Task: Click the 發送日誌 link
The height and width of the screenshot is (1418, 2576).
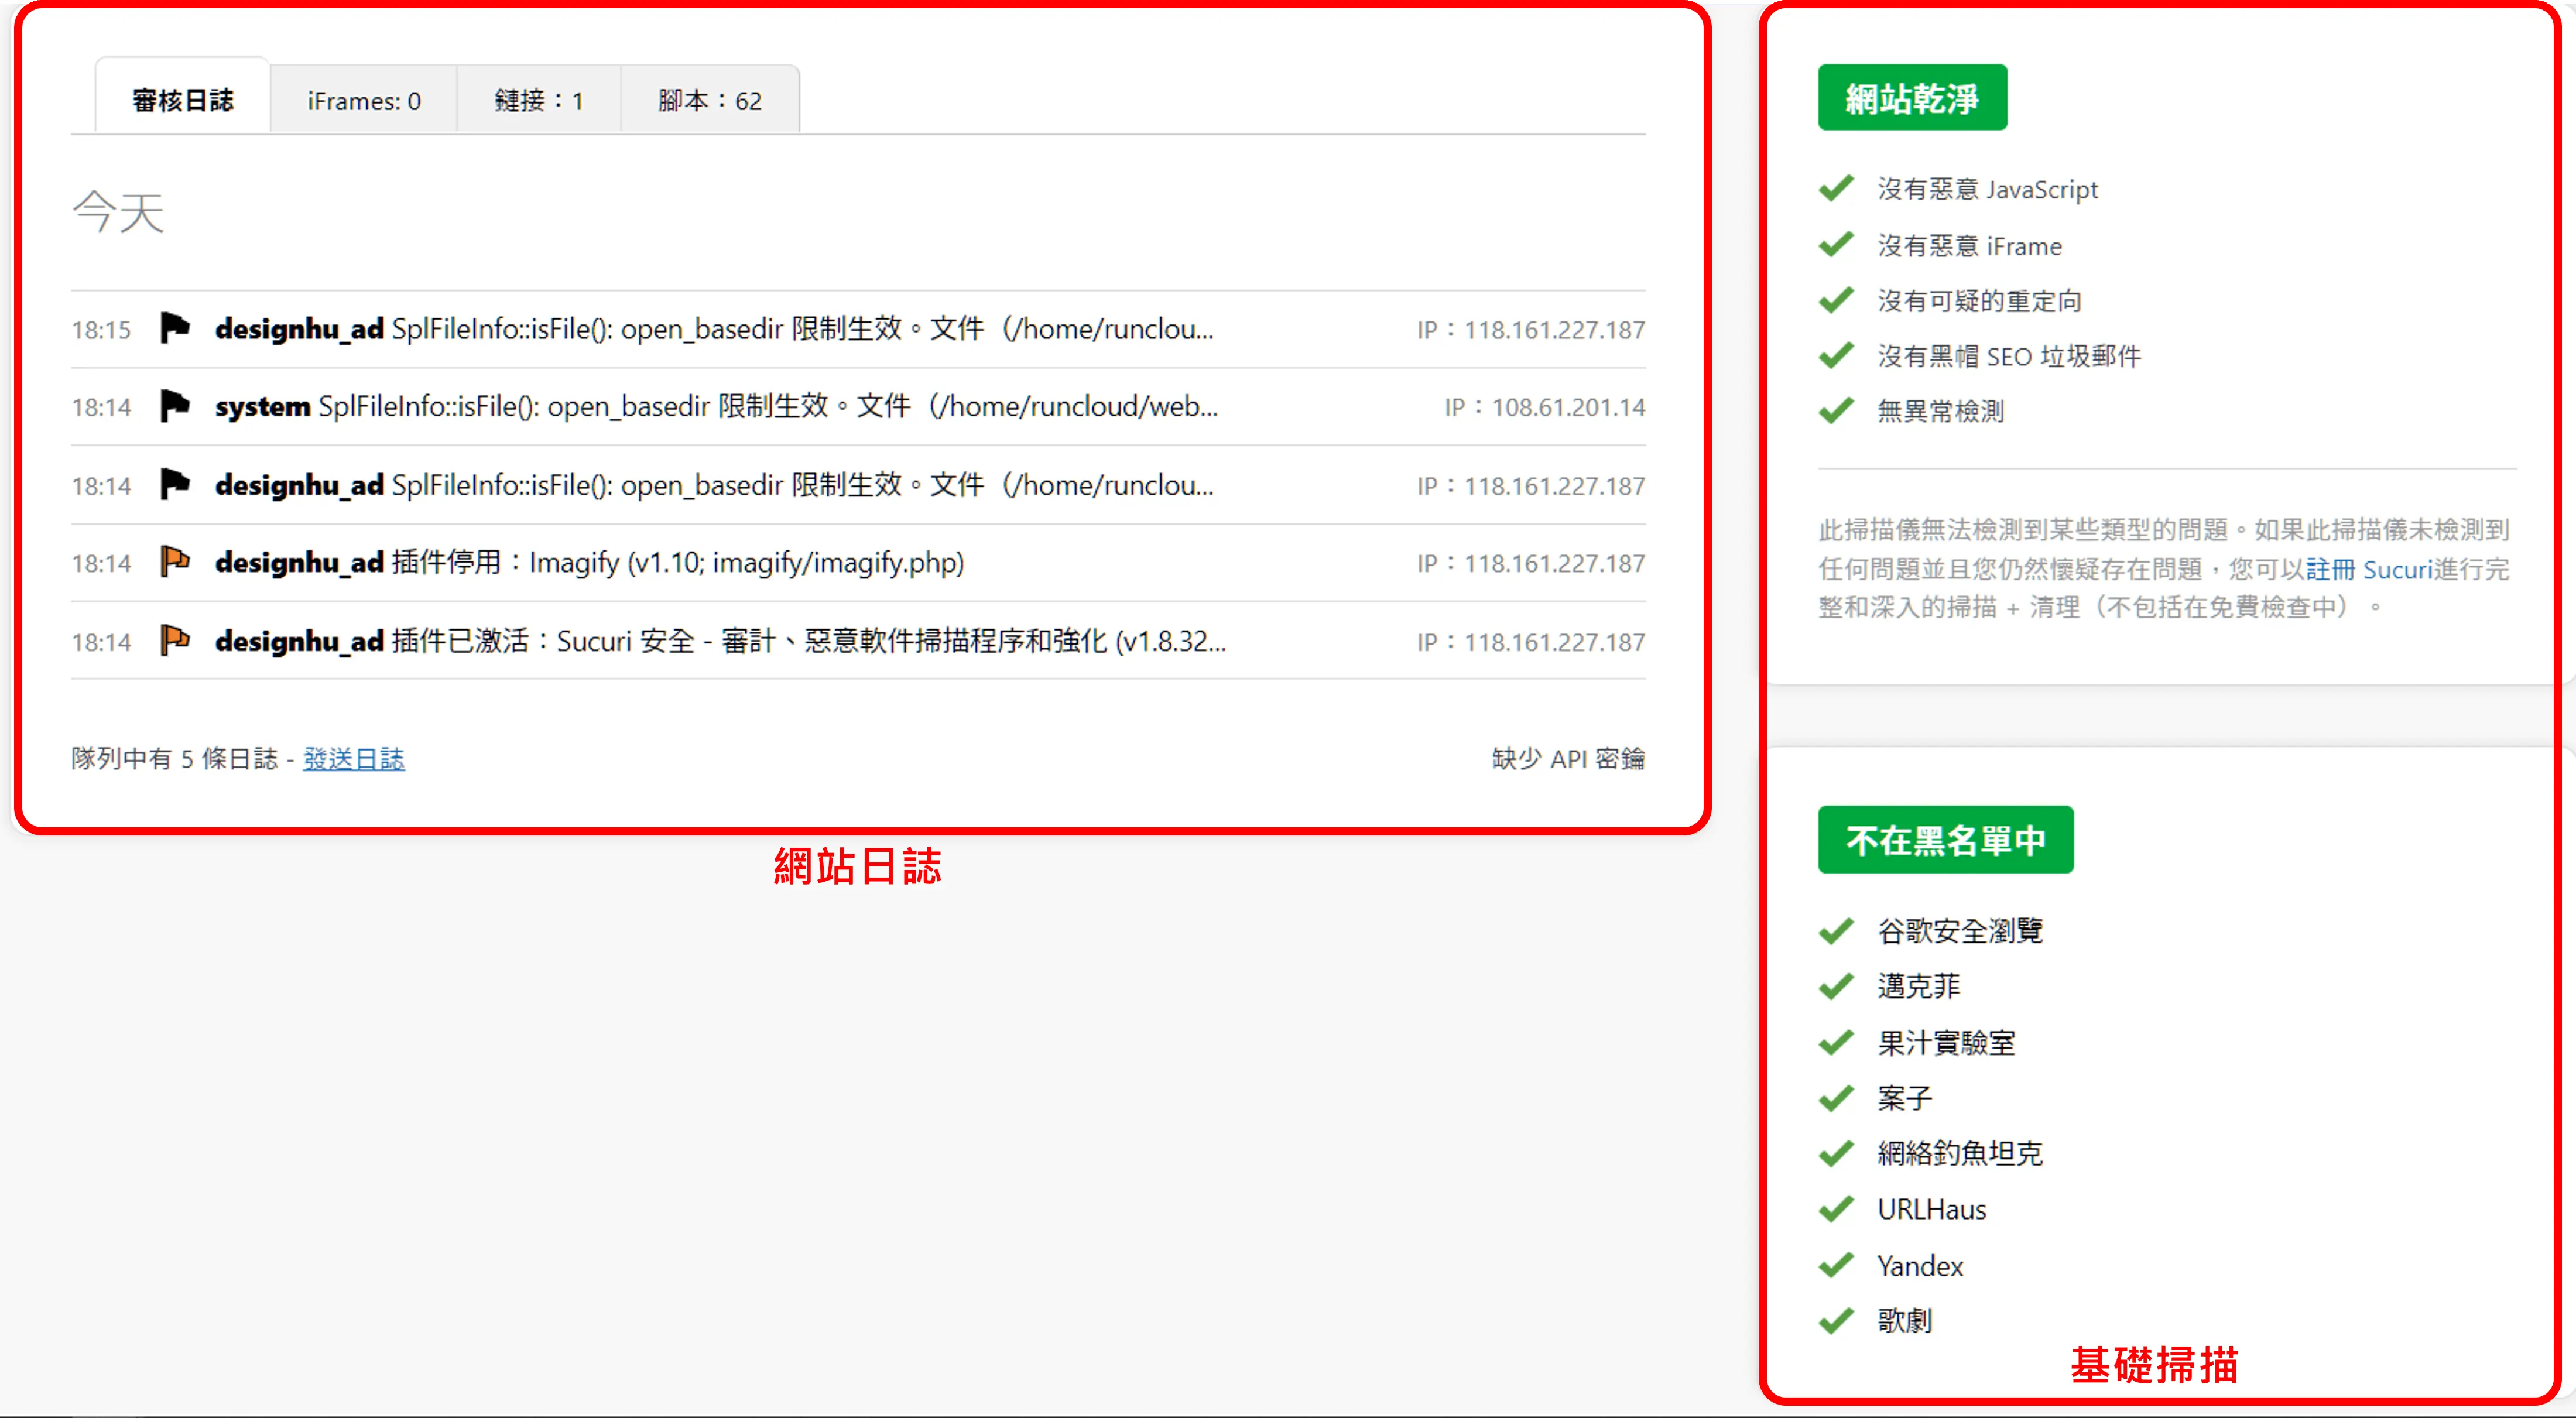Action: [x=354, y=759]
